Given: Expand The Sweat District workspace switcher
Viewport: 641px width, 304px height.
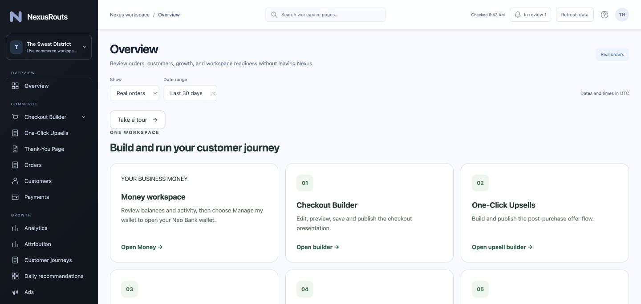Looking at the screenshot, I should 49,47.
